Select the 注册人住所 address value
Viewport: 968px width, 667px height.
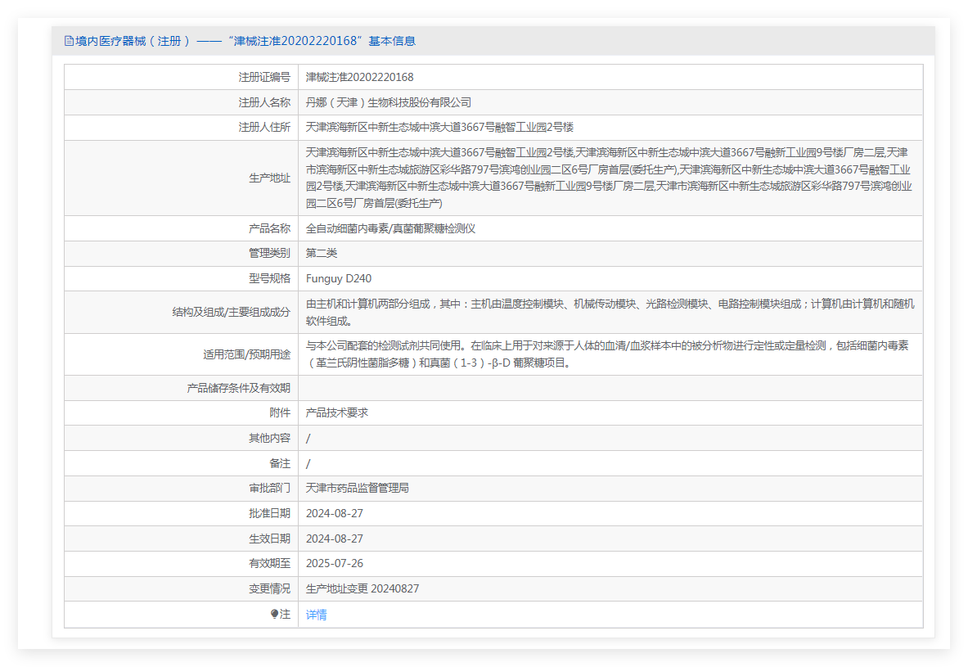click(439, 127)
